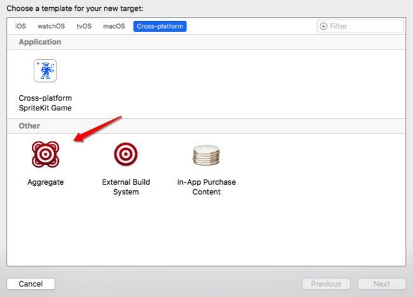Focus the Filter text field
The image size is (413, 297).
pos(360,26)
